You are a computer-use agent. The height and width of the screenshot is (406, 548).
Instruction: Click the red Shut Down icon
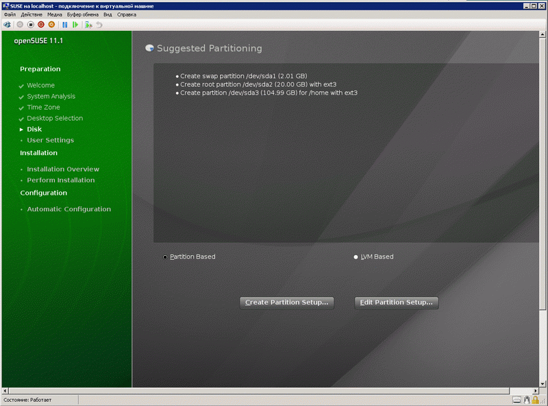(41, 25)
